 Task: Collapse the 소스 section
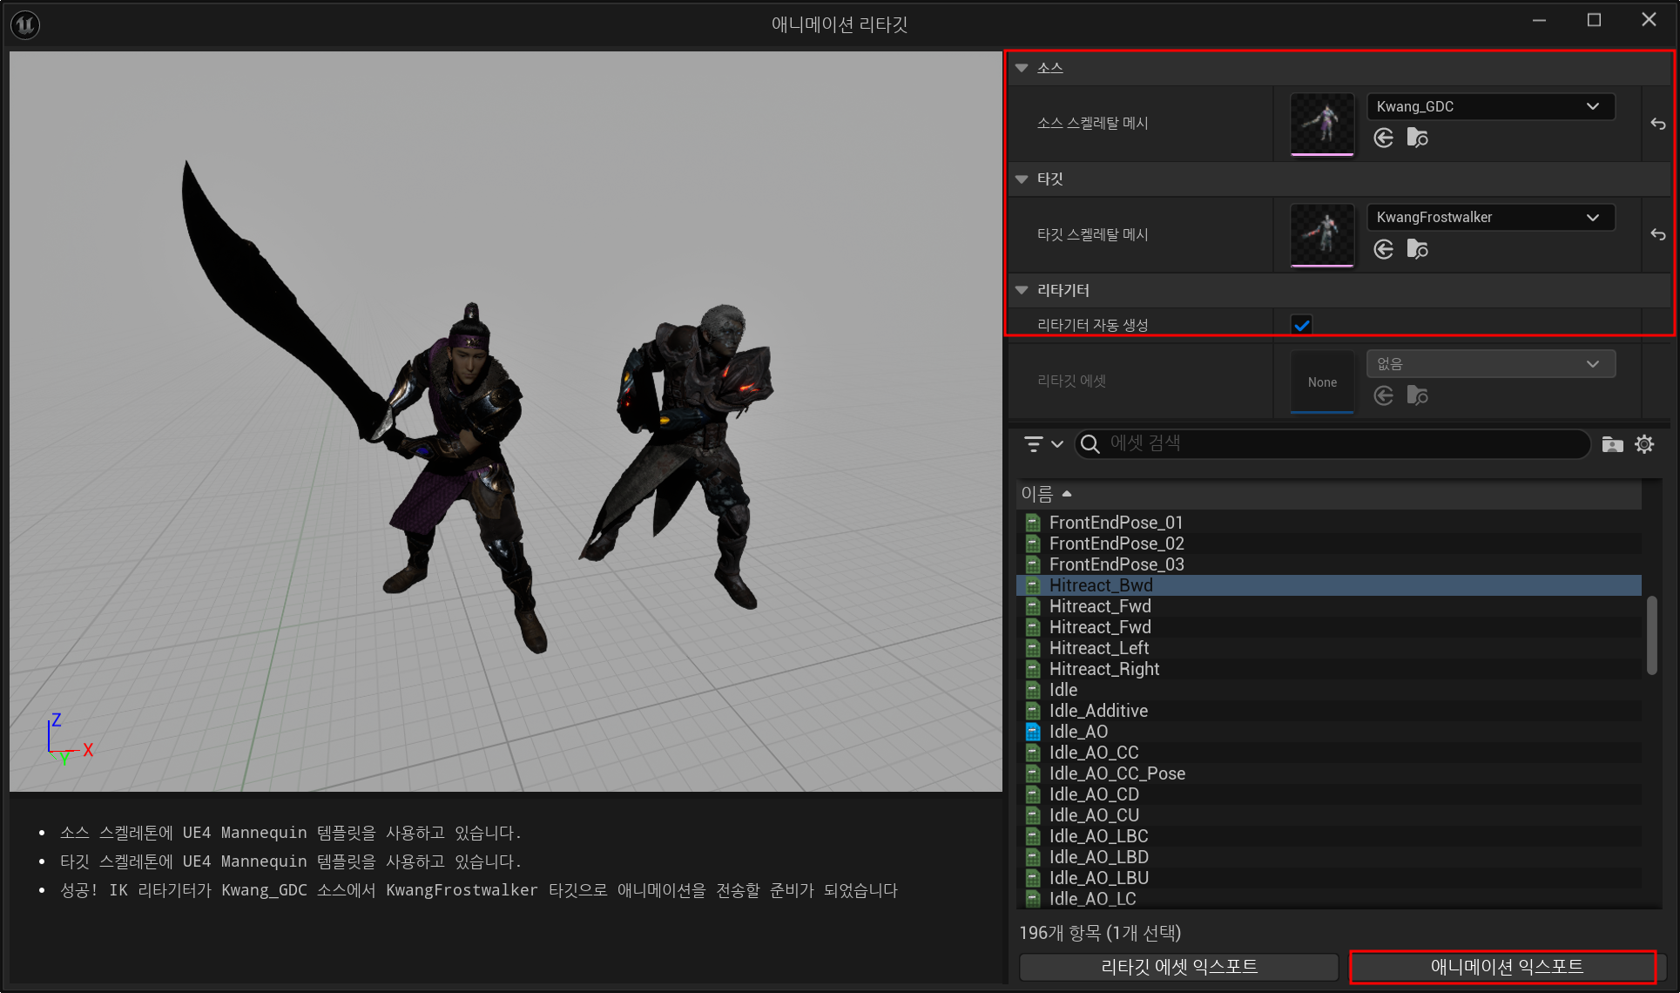tap(1022, 68)
